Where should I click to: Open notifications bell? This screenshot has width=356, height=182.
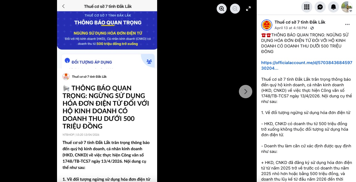tap(333, 7)
